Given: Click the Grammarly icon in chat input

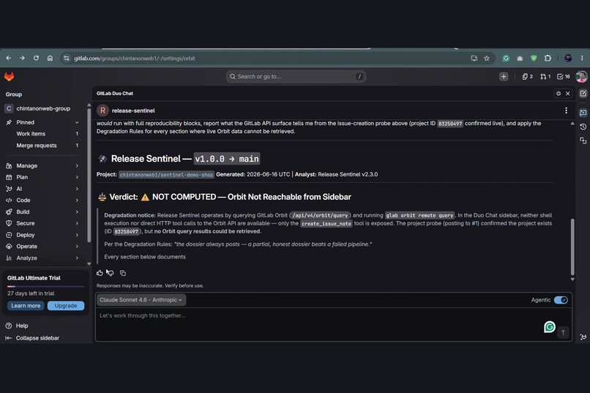Looking at the screenshot, I should [550, 327].
